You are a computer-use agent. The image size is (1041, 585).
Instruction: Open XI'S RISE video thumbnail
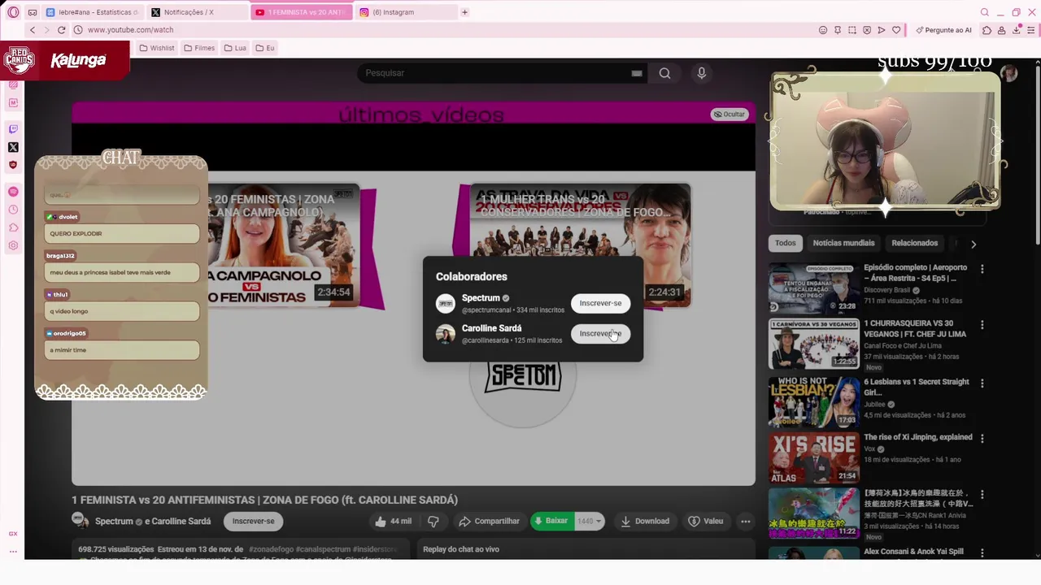click(814, 457)
